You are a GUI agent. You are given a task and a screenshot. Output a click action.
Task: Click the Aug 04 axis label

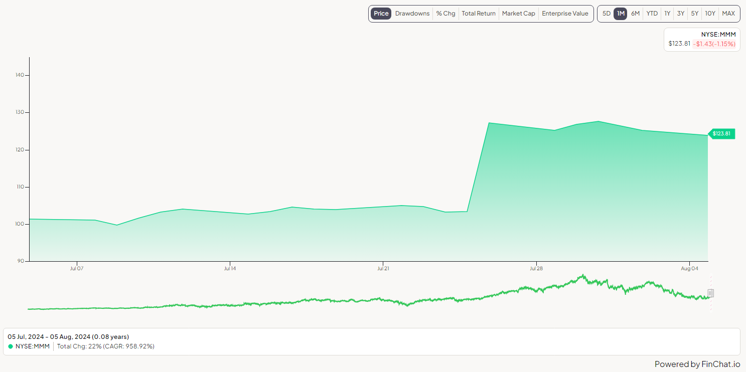(x=689, y=269)
